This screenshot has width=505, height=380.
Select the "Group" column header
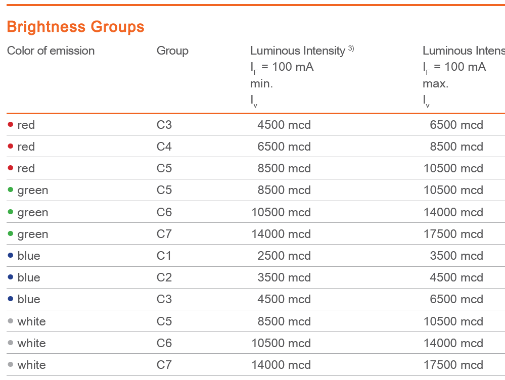click(x=172, y=51)
